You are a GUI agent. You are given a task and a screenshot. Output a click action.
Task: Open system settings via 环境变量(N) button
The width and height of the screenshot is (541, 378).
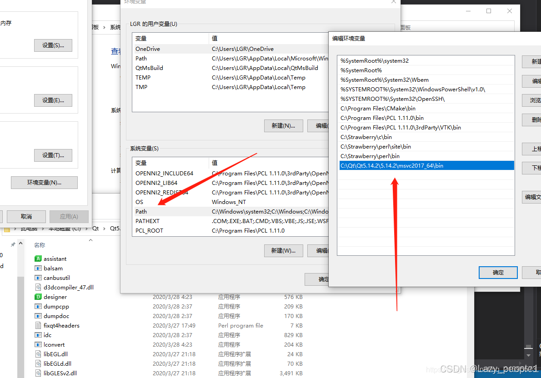tap(44, 183)
